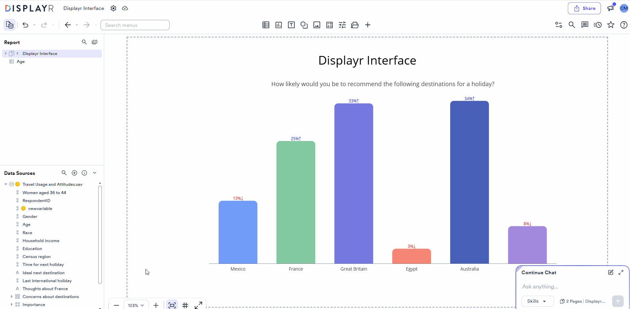Focus the Search menus field
The height and width of the screenshot is (309, 630).
[x=135, y=25]
